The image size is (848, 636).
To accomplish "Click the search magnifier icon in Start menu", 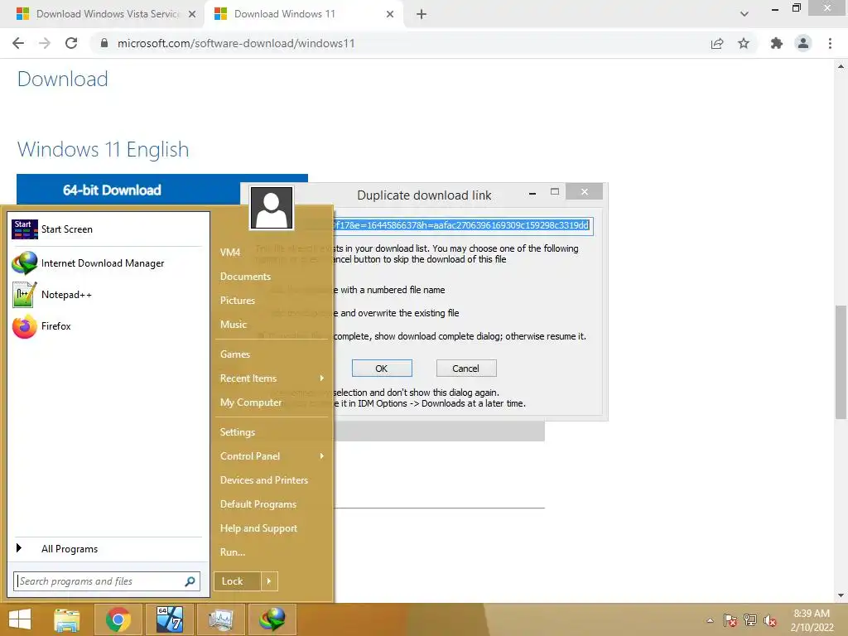I will [x=190, y=581].
